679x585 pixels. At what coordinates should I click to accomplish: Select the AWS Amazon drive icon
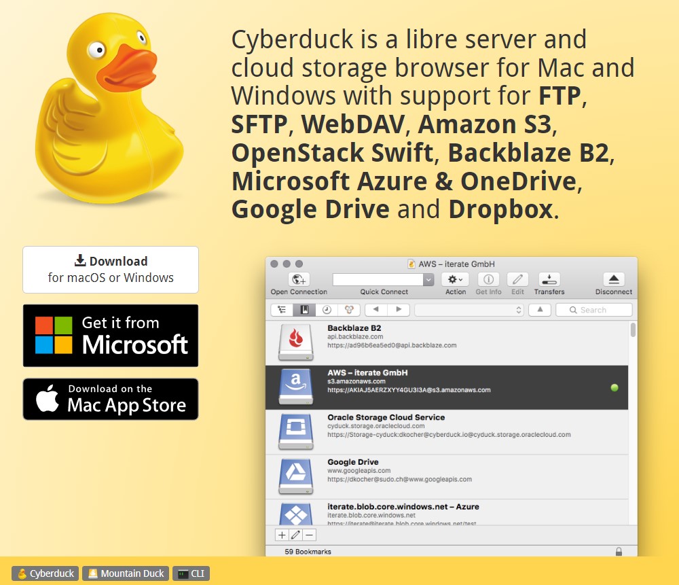[x=296, y=387]
